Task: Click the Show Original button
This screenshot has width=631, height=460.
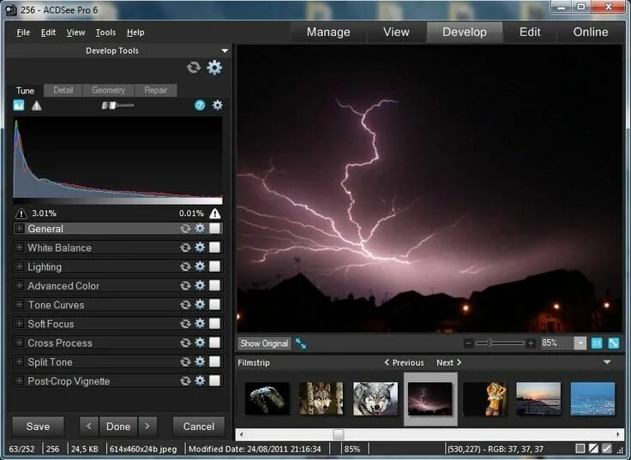Action: (264, 344)
